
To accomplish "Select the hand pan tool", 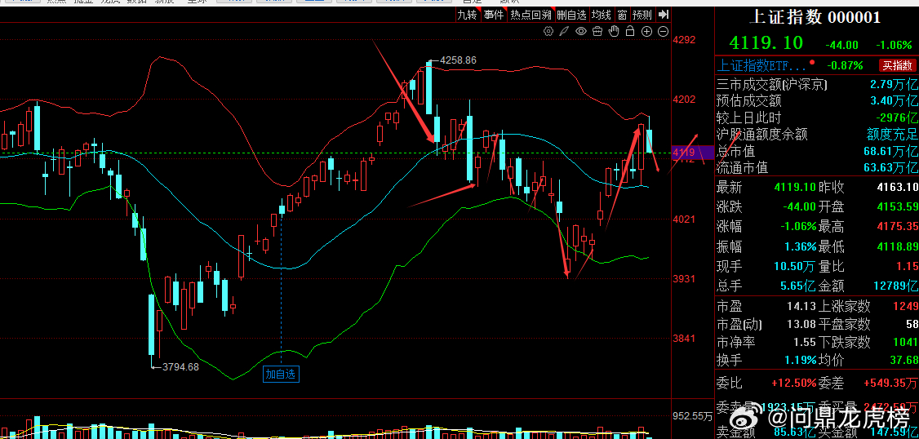I will point(615,31).
